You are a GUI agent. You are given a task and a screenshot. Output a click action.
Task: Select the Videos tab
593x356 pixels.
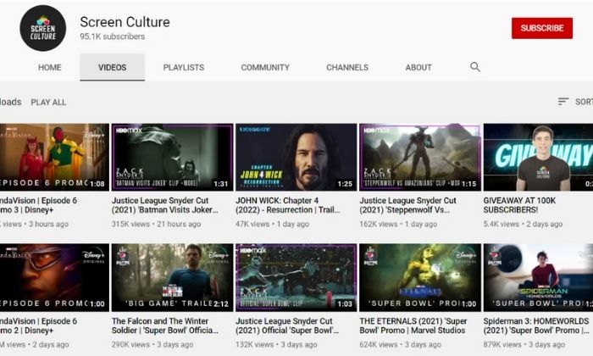coord(112,68)
